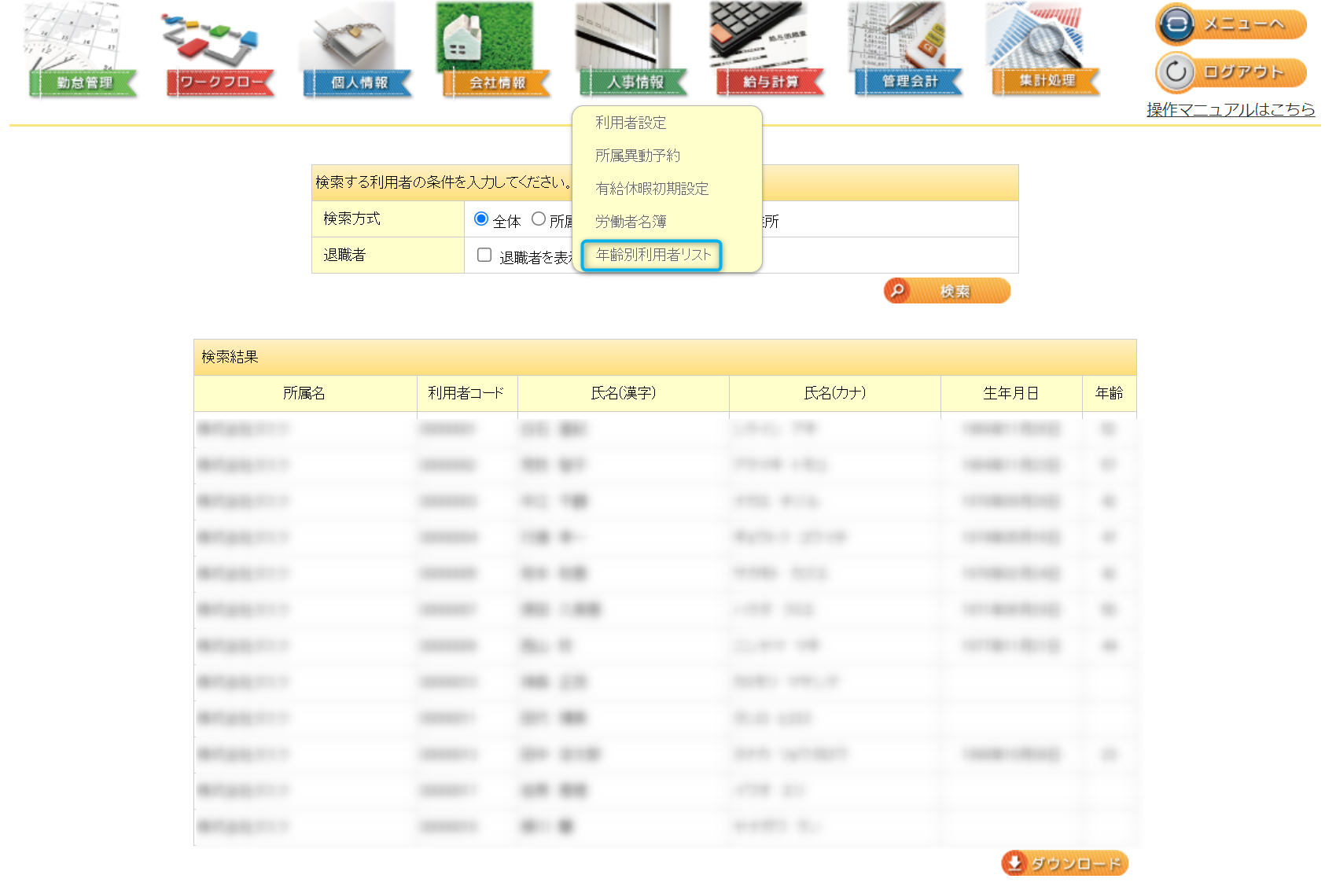The height and width of the screenshot is (886, 1325).
Task: Enable the 退職者を表示 checkbox
Action: click(484, 255)
